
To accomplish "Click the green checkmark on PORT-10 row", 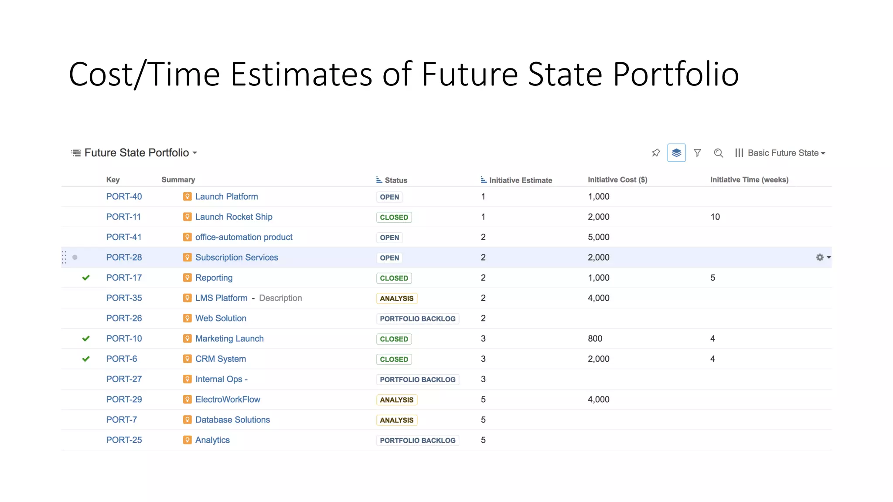I will coord(86,339).
